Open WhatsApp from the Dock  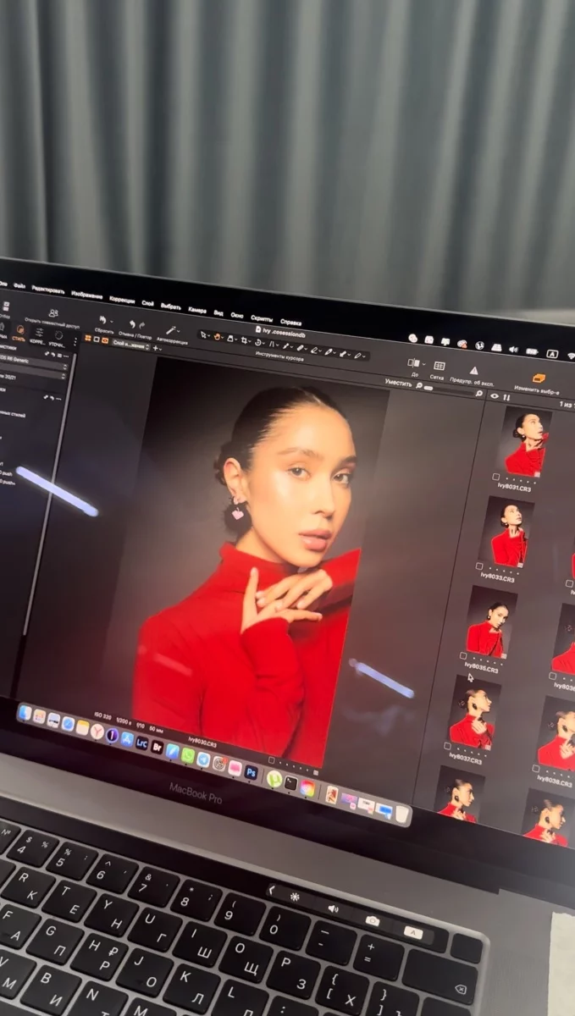pos(188,754)
